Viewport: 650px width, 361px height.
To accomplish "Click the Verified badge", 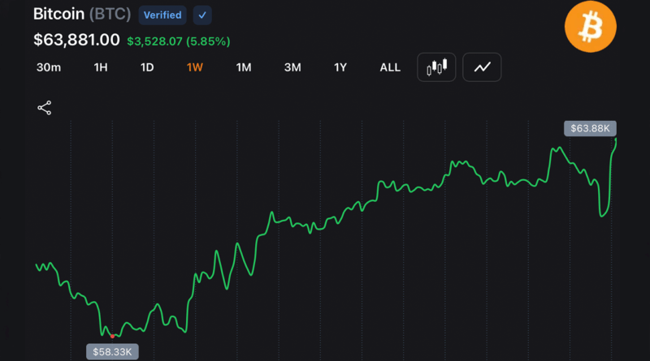I will (162, 15).
